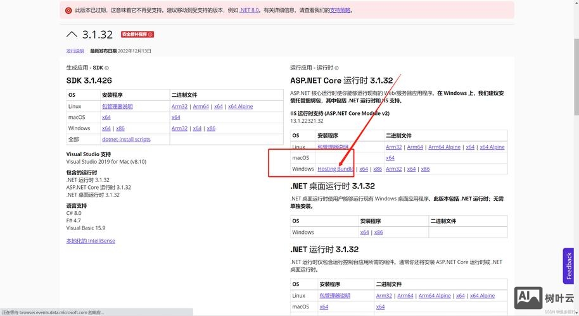Click the C# 8.0 language text
The width and height of the screenshot is (579, 316).
tap(74, 213)
